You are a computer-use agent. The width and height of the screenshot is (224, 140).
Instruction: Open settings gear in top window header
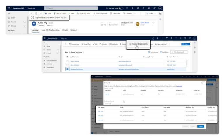(x=138, y=8)
